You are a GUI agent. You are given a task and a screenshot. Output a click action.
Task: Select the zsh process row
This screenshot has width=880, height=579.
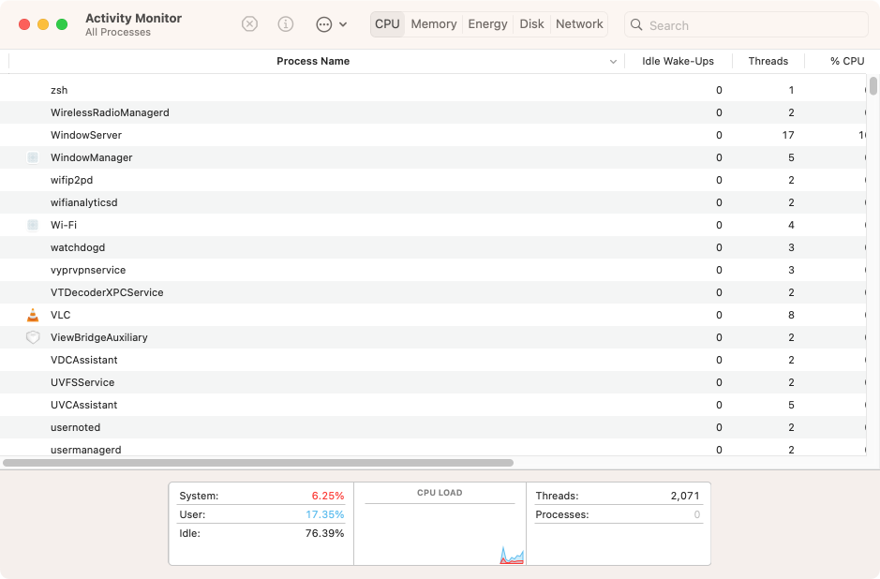point(433,90)
